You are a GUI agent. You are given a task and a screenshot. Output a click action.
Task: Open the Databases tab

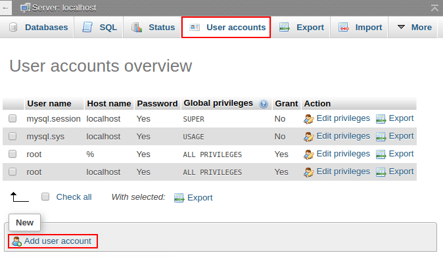point(46,28)
